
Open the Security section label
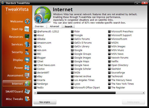(17, 52)
